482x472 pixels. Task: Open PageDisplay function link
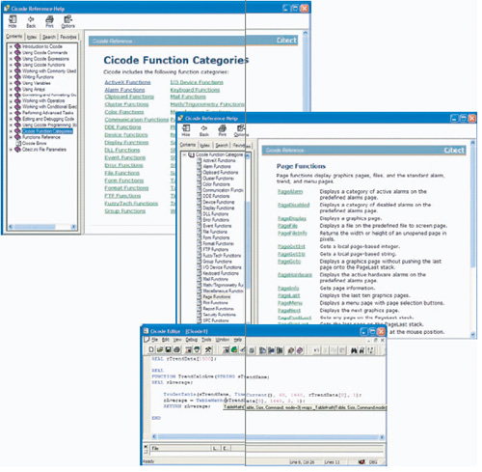tap(292, 219)
